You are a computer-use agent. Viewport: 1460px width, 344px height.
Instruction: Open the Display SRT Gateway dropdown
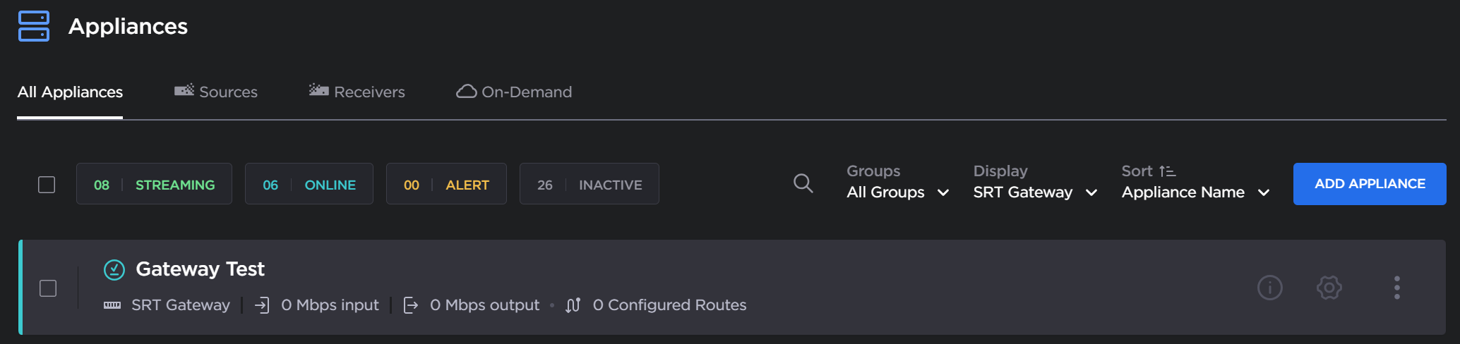click(1034, 192)
